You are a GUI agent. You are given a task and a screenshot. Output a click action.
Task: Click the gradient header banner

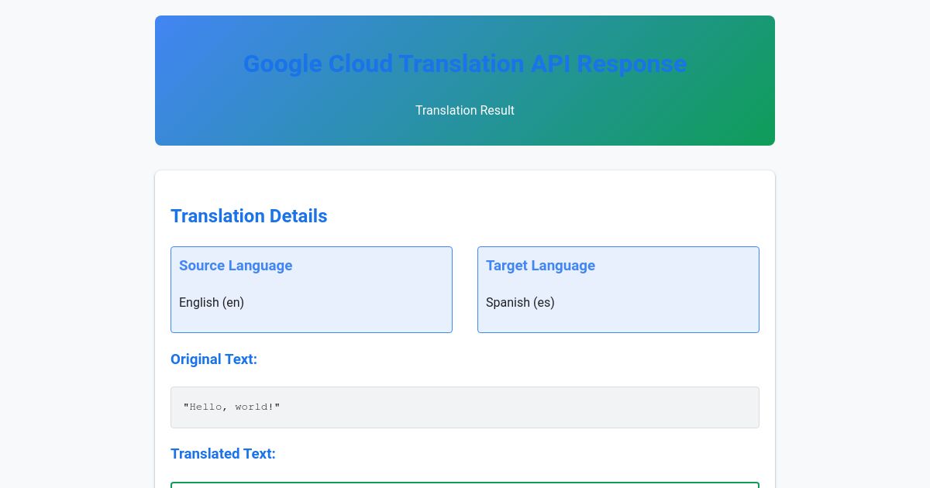(x=465, y=81)
